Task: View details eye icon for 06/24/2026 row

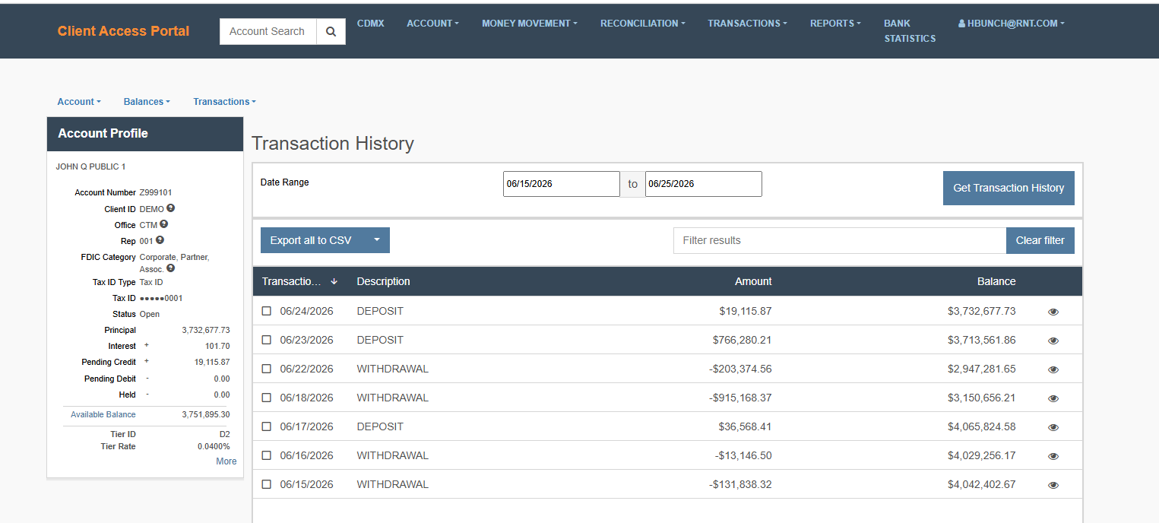Action: click(1053, 312)
